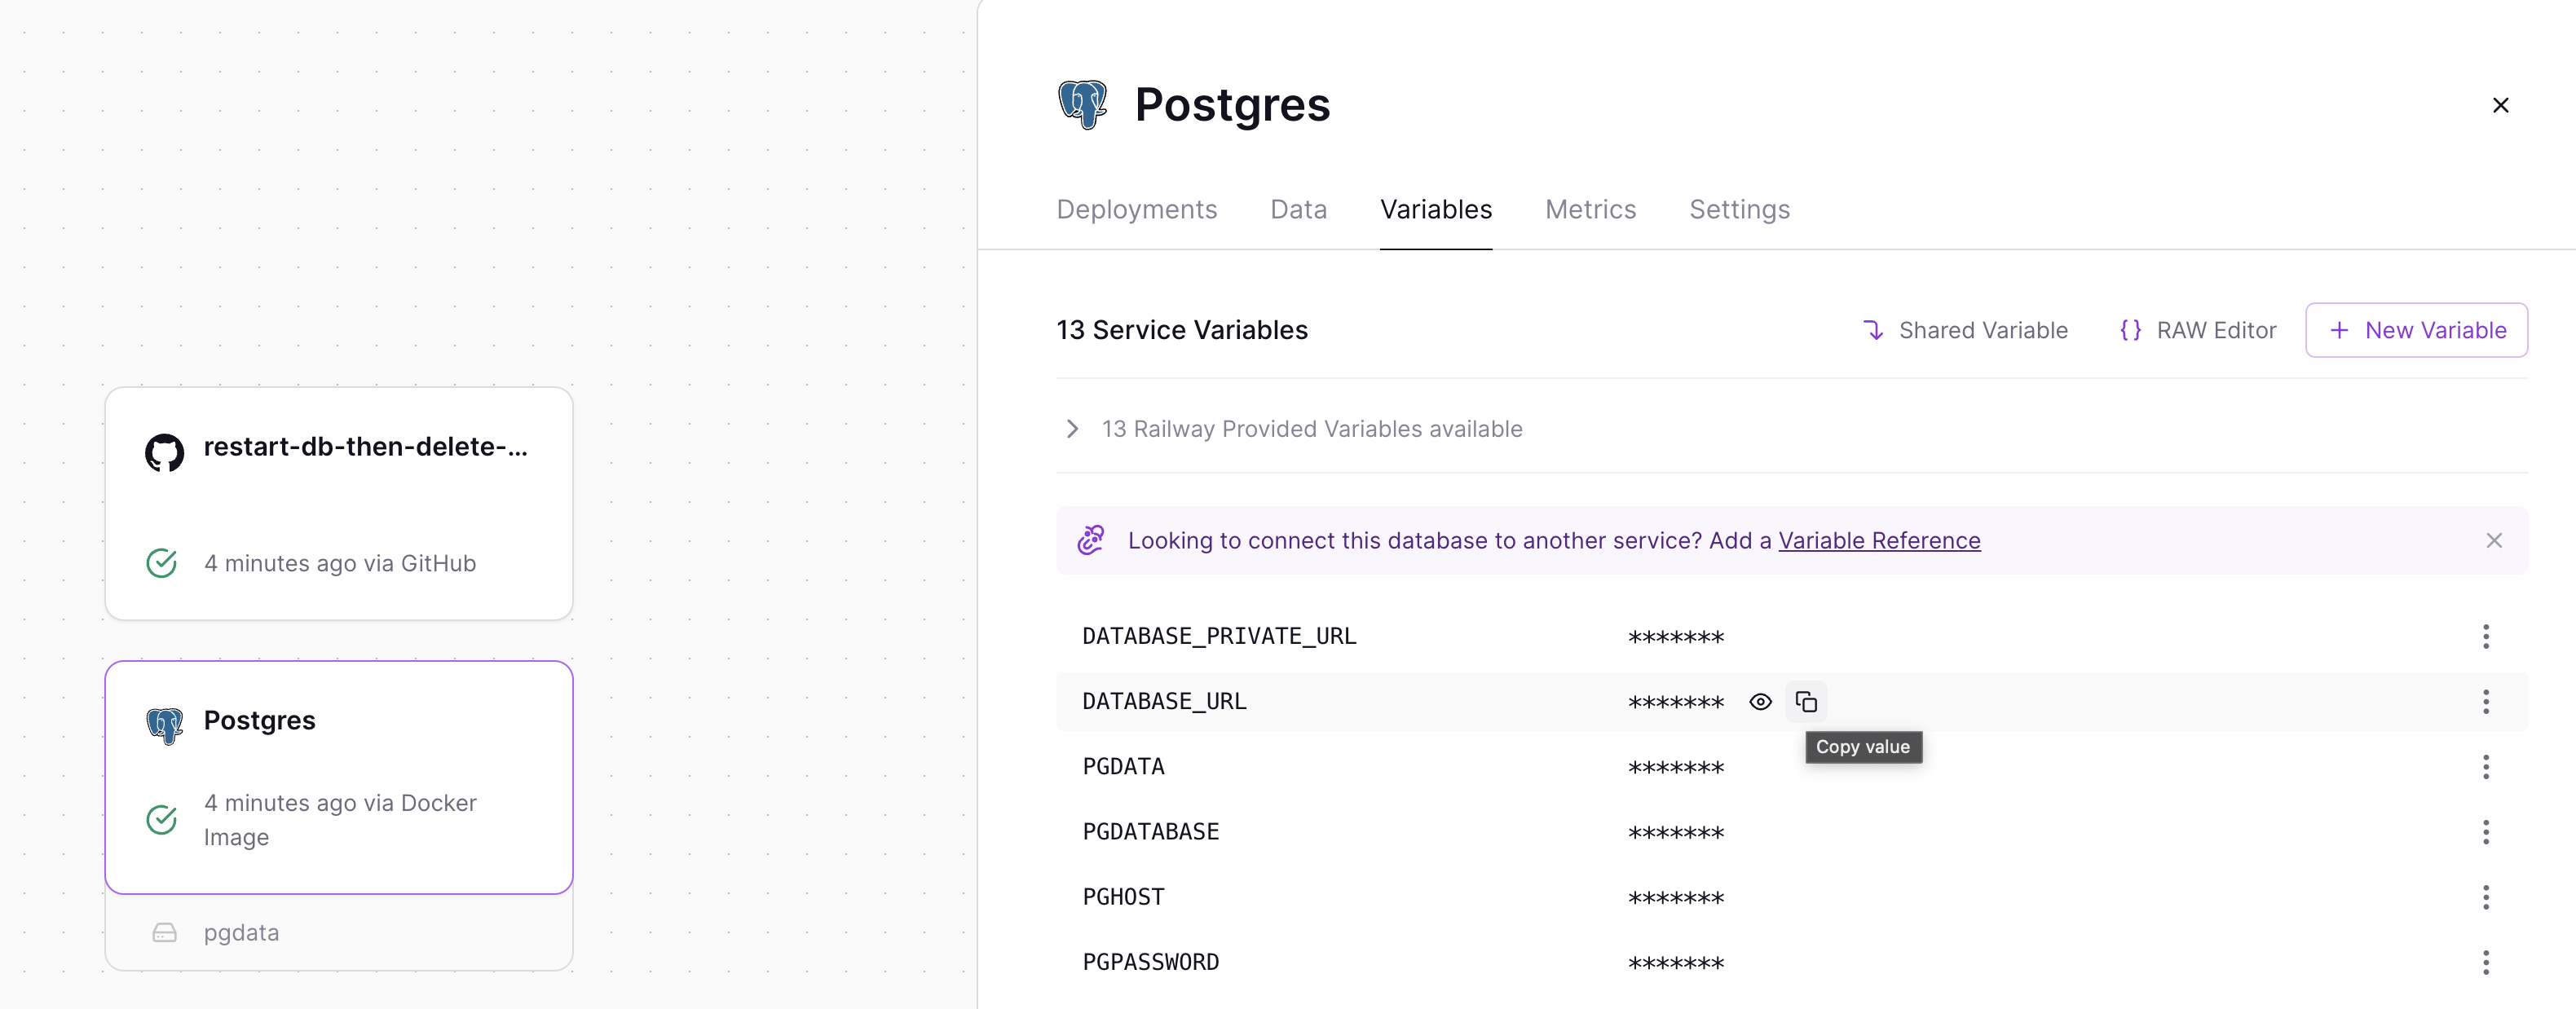Click the pgdata storage volume item

(240, 932)
